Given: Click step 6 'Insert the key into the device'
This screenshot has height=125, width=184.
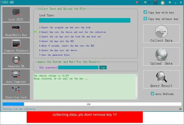Looking at the screenshot, I should point(58,50).
